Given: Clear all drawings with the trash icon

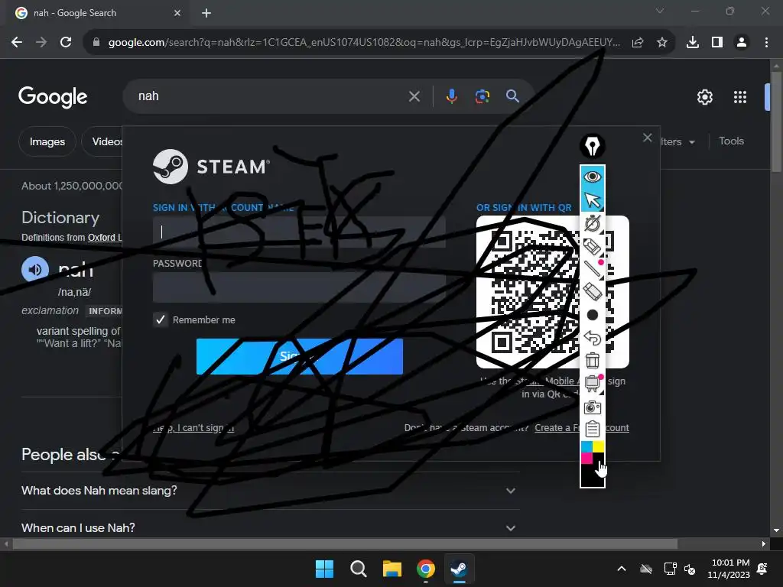Looking at the screenshot, I should point(593,361).
